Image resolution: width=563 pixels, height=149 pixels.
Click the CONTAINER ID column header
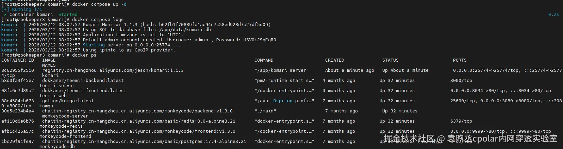coord(18,60)
